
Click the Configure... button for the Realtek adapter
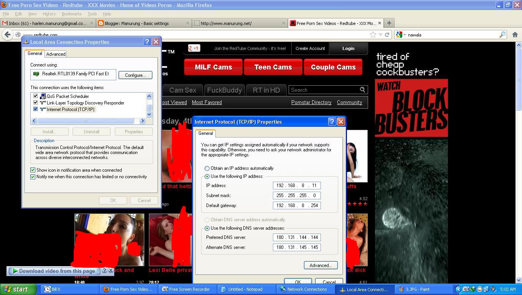click(x=135, y=75)
